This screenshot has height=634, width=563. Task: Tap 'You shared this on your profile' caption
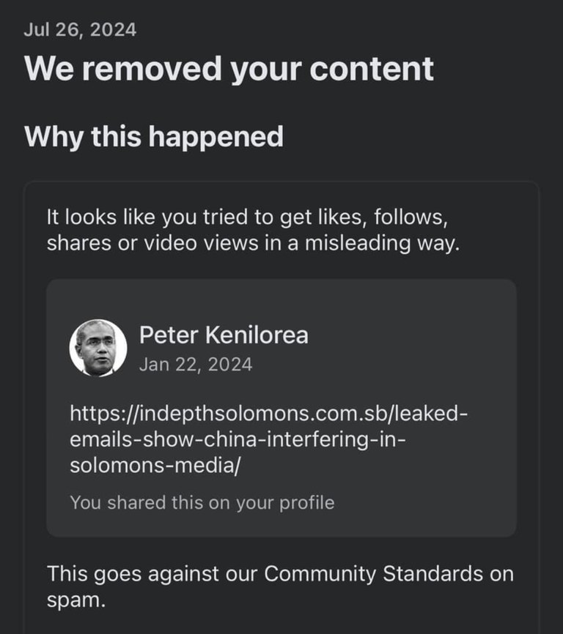[x=202, y=503]
